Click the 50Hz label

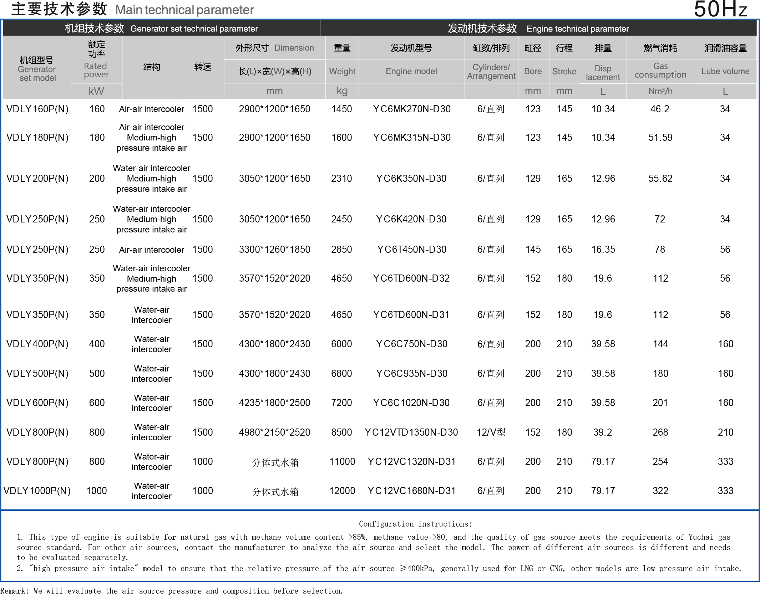coord(720,9)
